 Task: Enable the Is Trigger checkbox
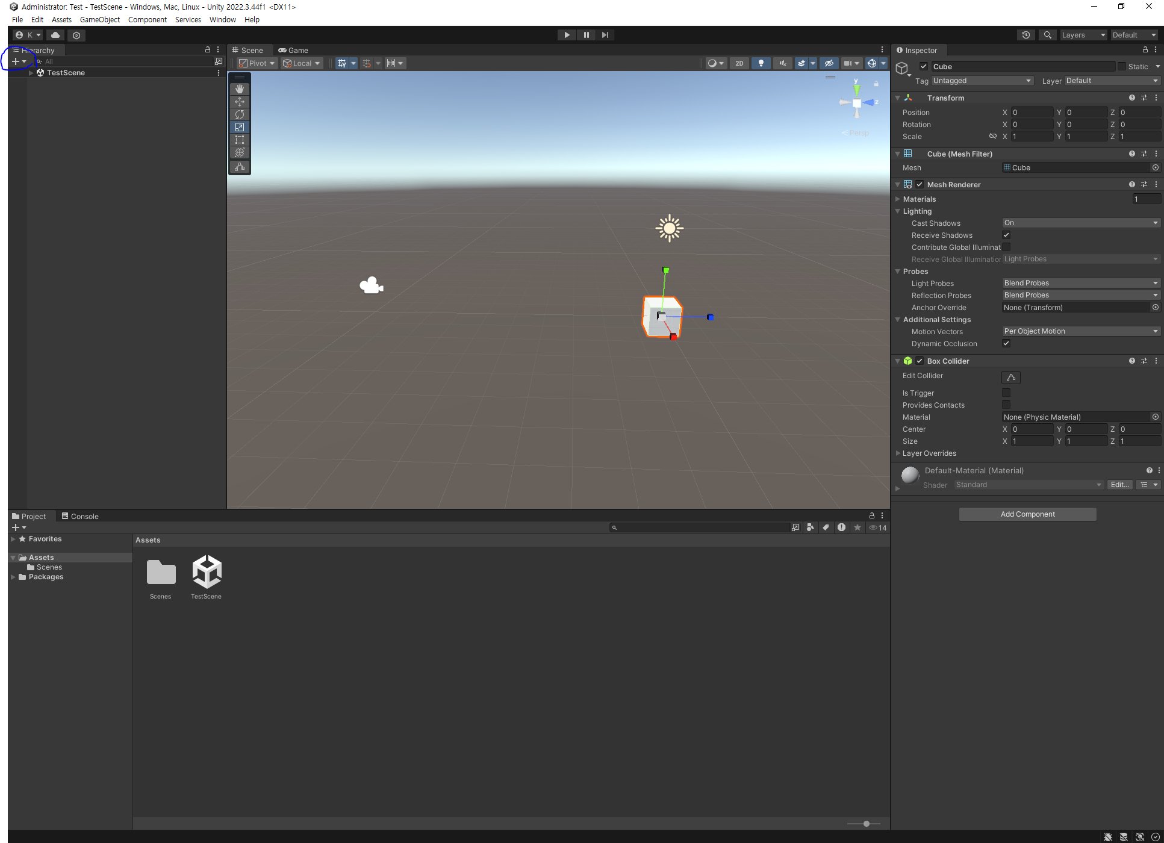coord(1006,393)
